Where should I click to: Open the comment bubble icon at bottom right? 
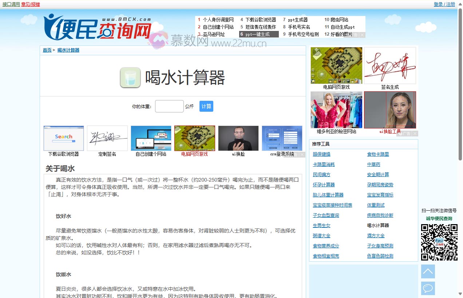click(428, 288)
